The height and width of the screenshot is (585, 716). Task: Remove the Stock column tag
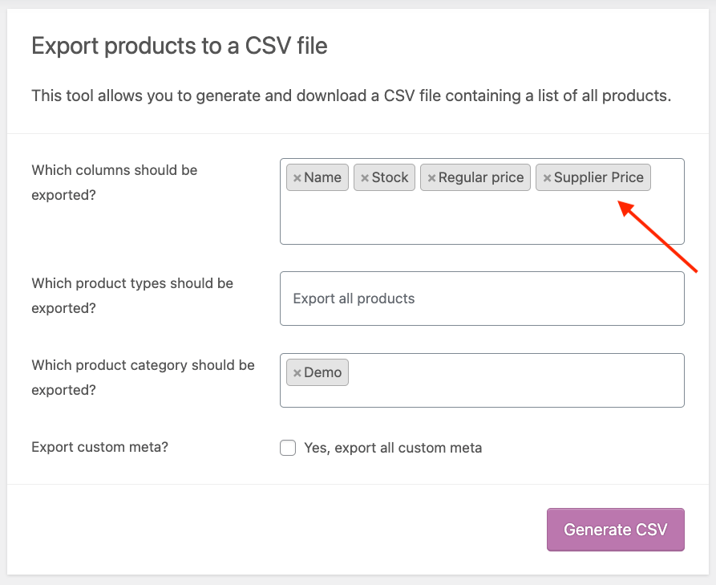tap(365, 178)
